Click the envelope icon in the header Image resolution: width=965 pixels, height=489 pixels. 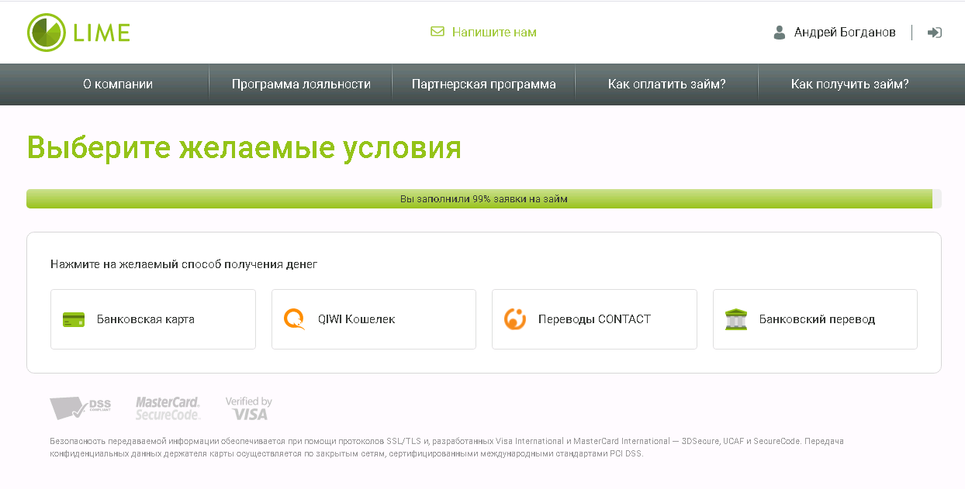pos(438,32)
